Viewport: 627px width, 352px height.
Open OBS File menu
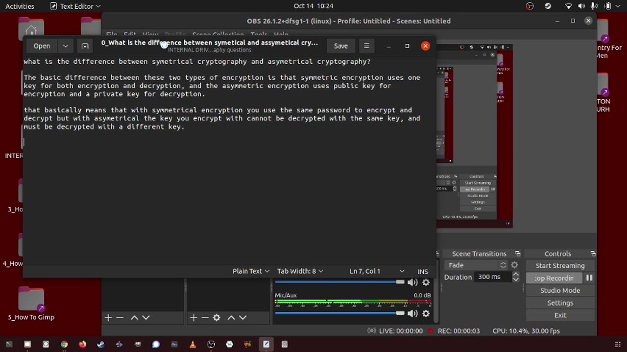(112, 35)
